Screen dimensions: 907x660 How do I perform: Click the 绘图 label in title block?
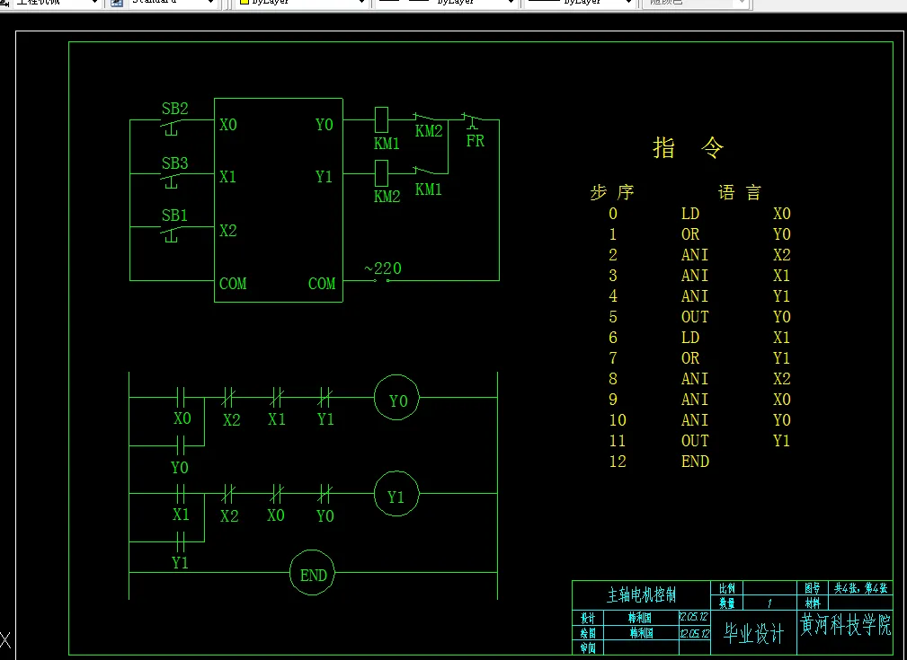coord(588,633)
